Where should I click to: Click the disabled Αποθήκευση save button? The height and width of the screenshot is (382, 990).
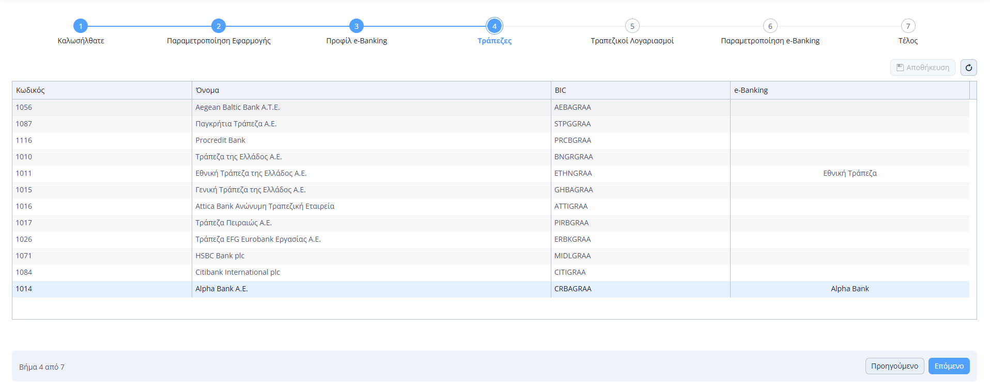[x=922, y=68]
